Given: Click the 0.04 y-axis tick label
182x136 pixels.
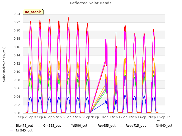Looking at the screenshot, I should tap(17, 97).
